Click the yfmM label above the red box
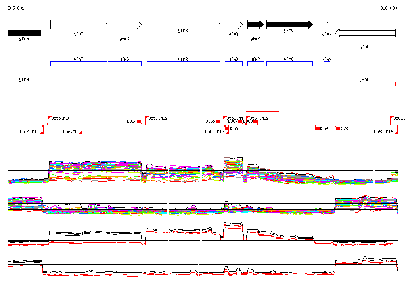The image size is (406, 283). [x=365, y=79]
